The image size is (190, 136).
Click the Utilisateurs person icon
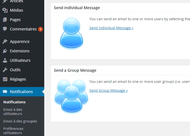pyautogui.click(x=5, y=60)
